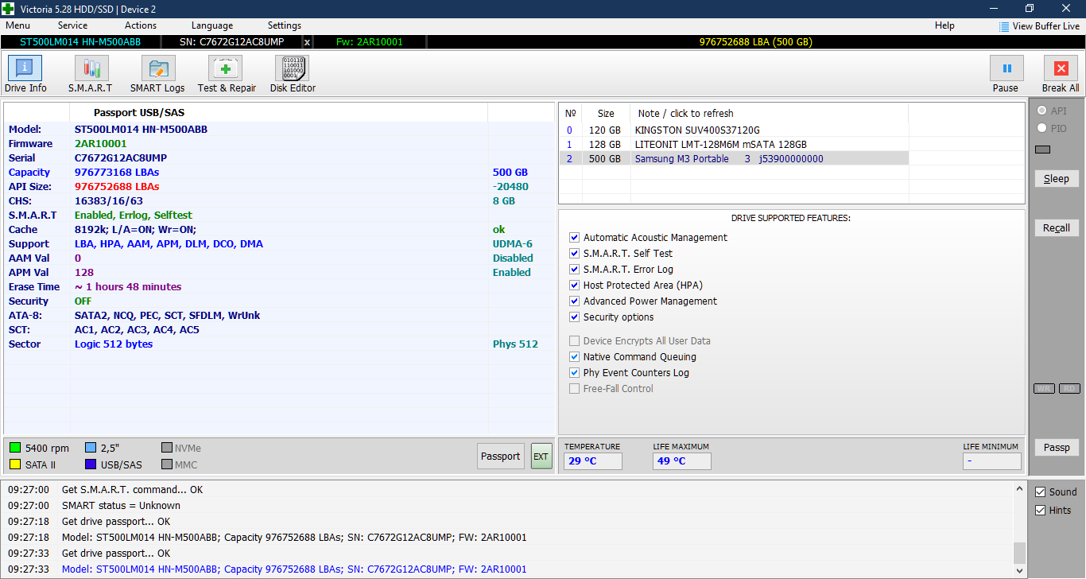The image size is (1086, 579).
Task: Click the gray NVMe indicator
Action: (167, 448)
